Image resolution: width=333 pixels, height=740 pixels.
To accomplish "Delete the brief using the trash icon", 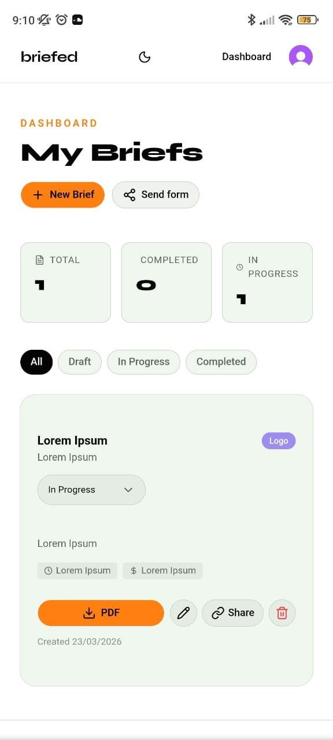I will [x=282, y=612].
